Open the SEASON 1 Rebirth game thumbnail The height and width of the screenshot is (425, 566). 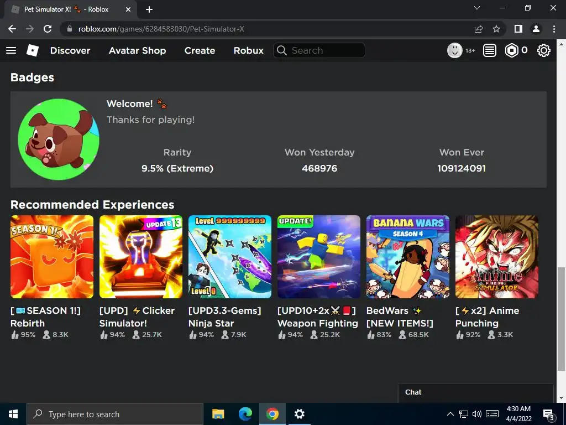(52, 257)
